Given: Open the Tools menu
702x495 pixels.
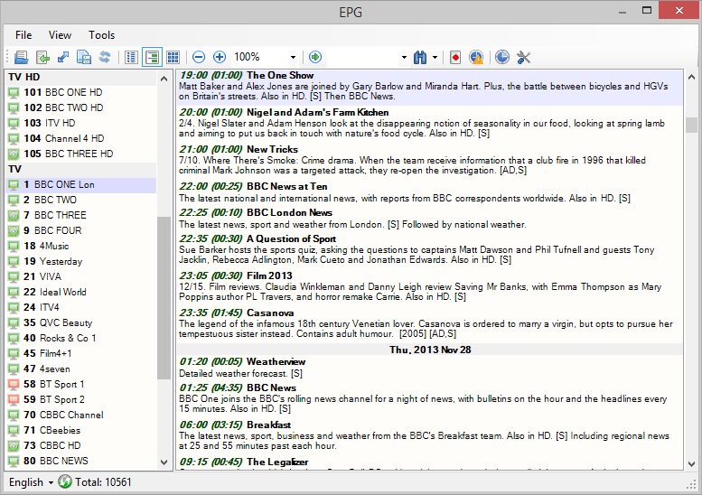Looking at the screenshot, I should pyautogui.click(x=101, y=35).
